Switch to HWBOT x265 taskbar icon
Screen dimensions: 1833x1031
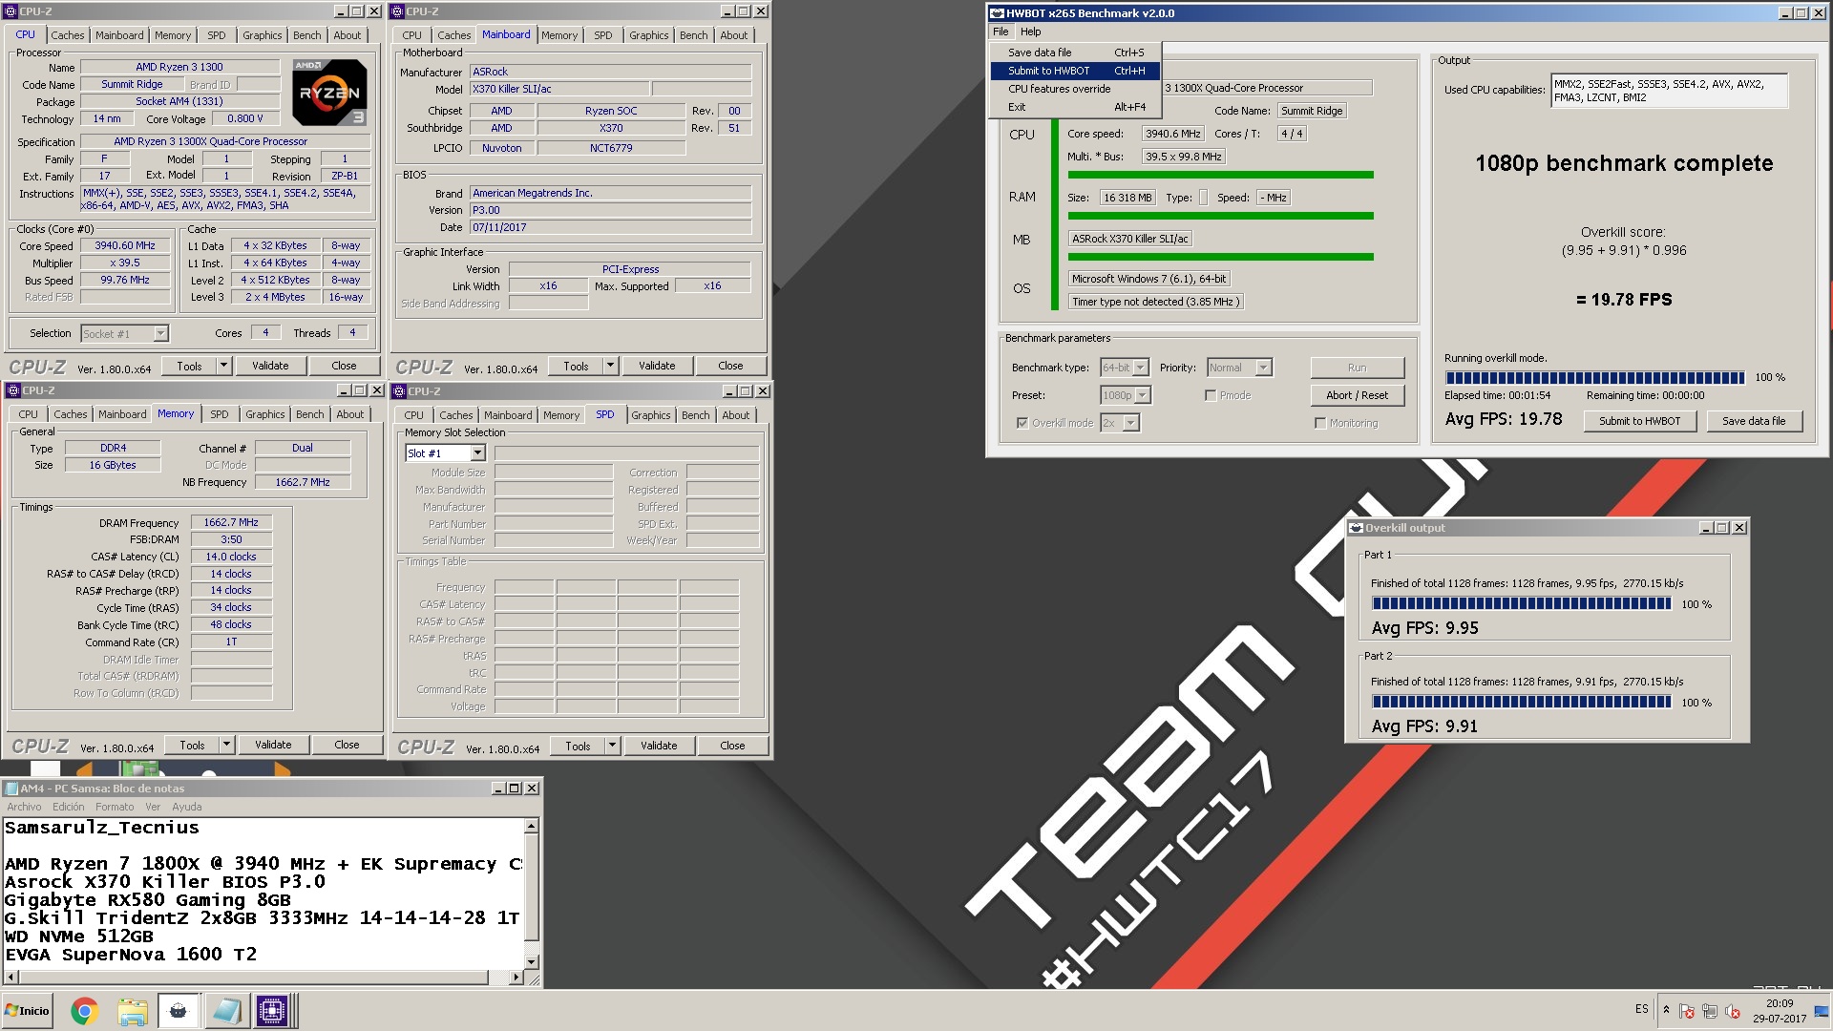(179, 1011)
